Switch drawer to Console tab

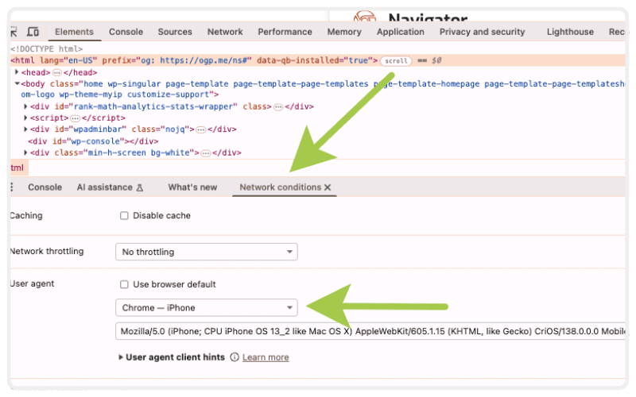[x=45, y=187]
